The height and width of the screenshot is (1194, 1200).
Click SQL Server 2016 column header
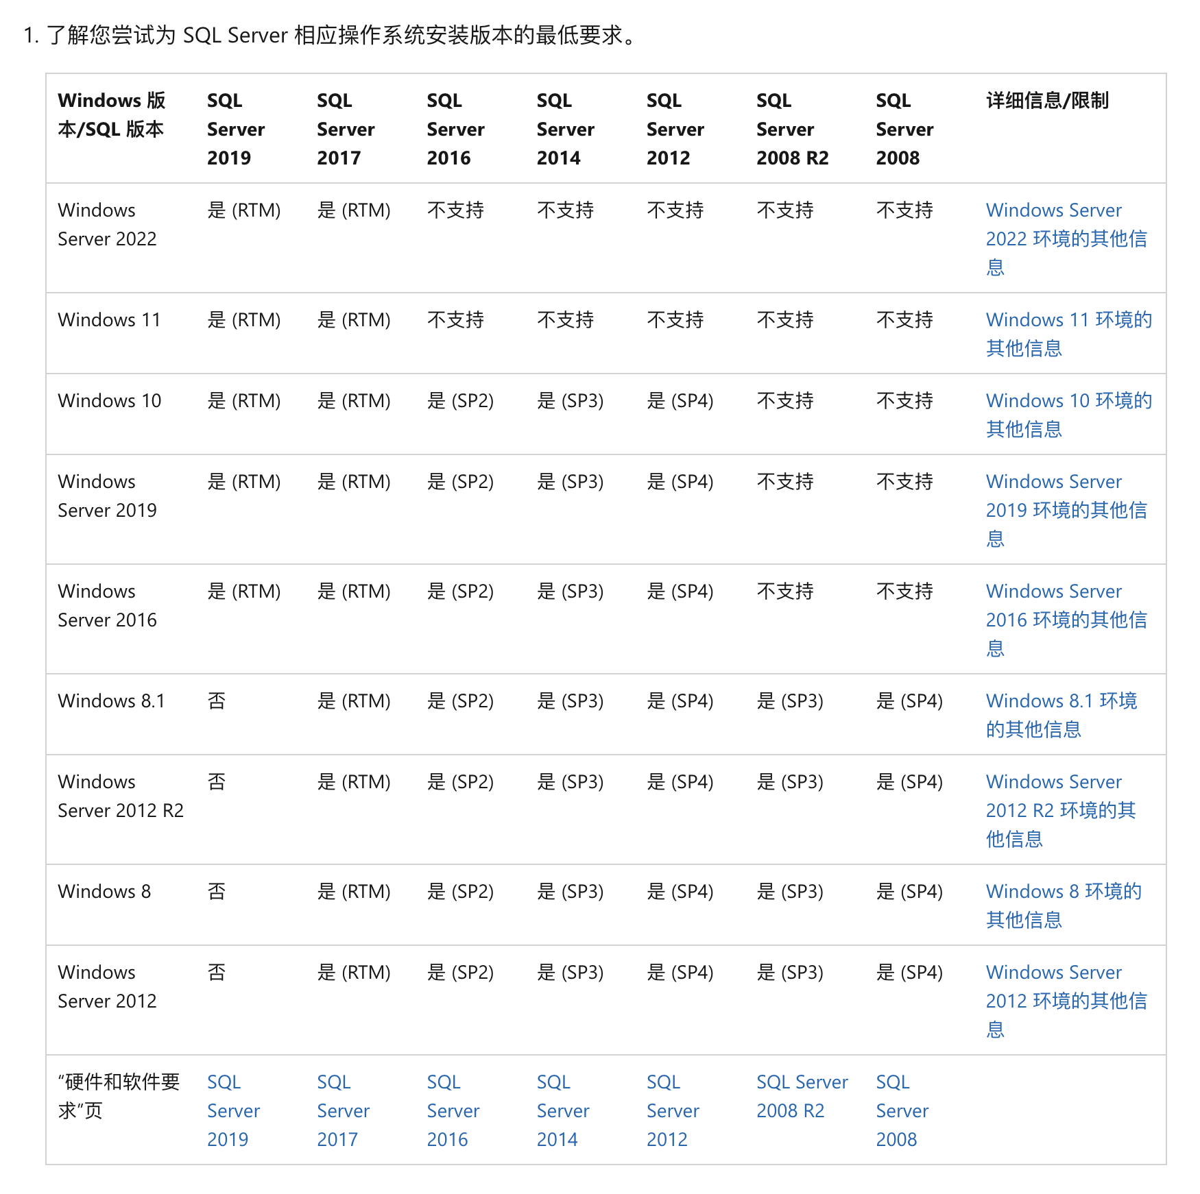(455, 129)
